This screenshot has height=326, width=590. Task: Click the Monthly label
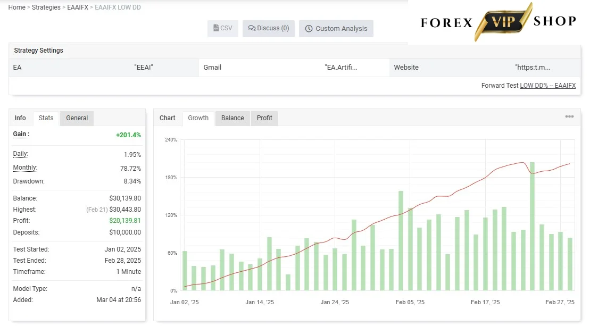click(25, 168)
